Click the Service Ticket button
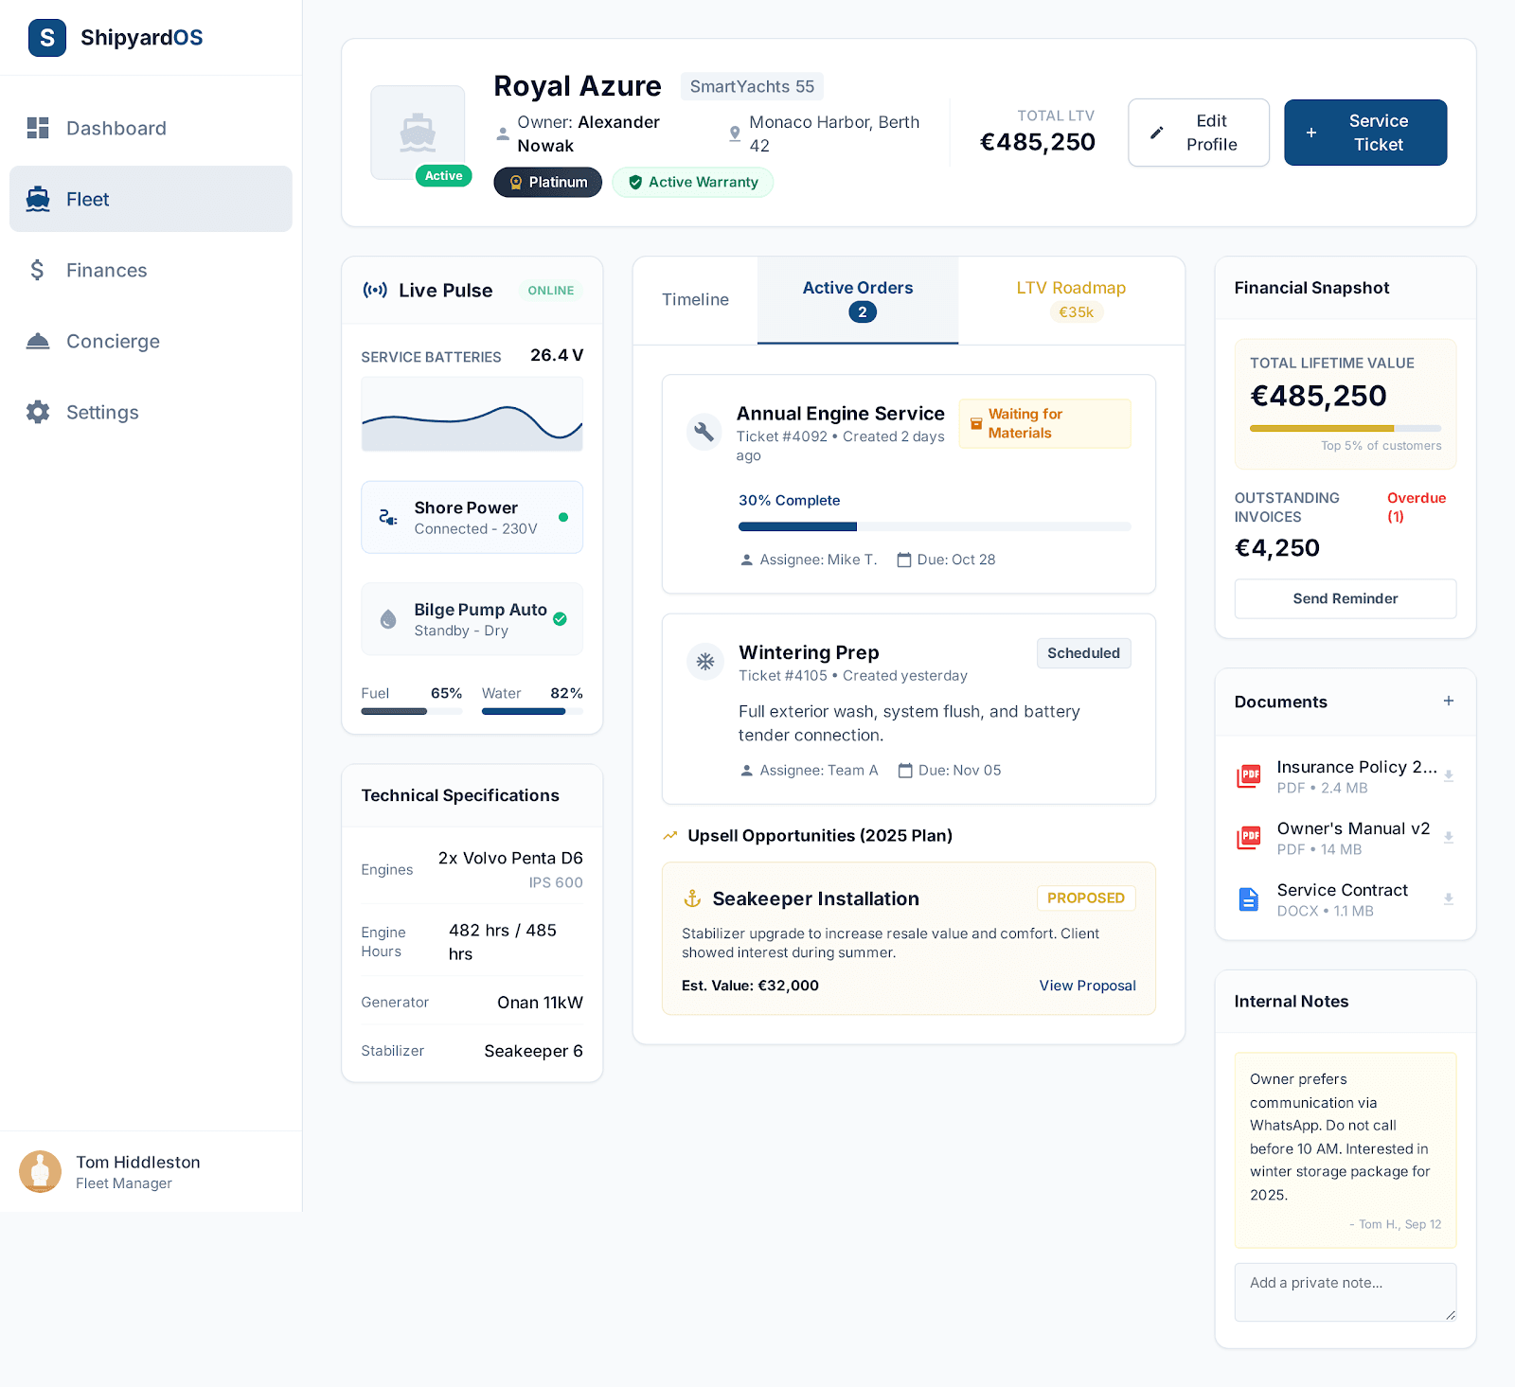This screenshot has width=1515, height=1387. coord(1364,133)
